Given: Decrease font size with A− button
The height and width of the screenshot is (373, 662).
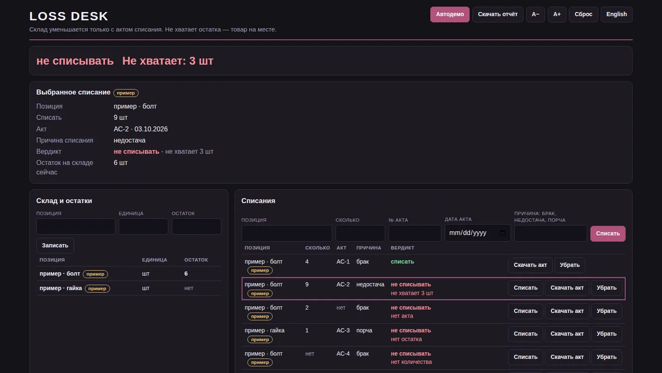Looking at the screenshot, I should 536,14.
